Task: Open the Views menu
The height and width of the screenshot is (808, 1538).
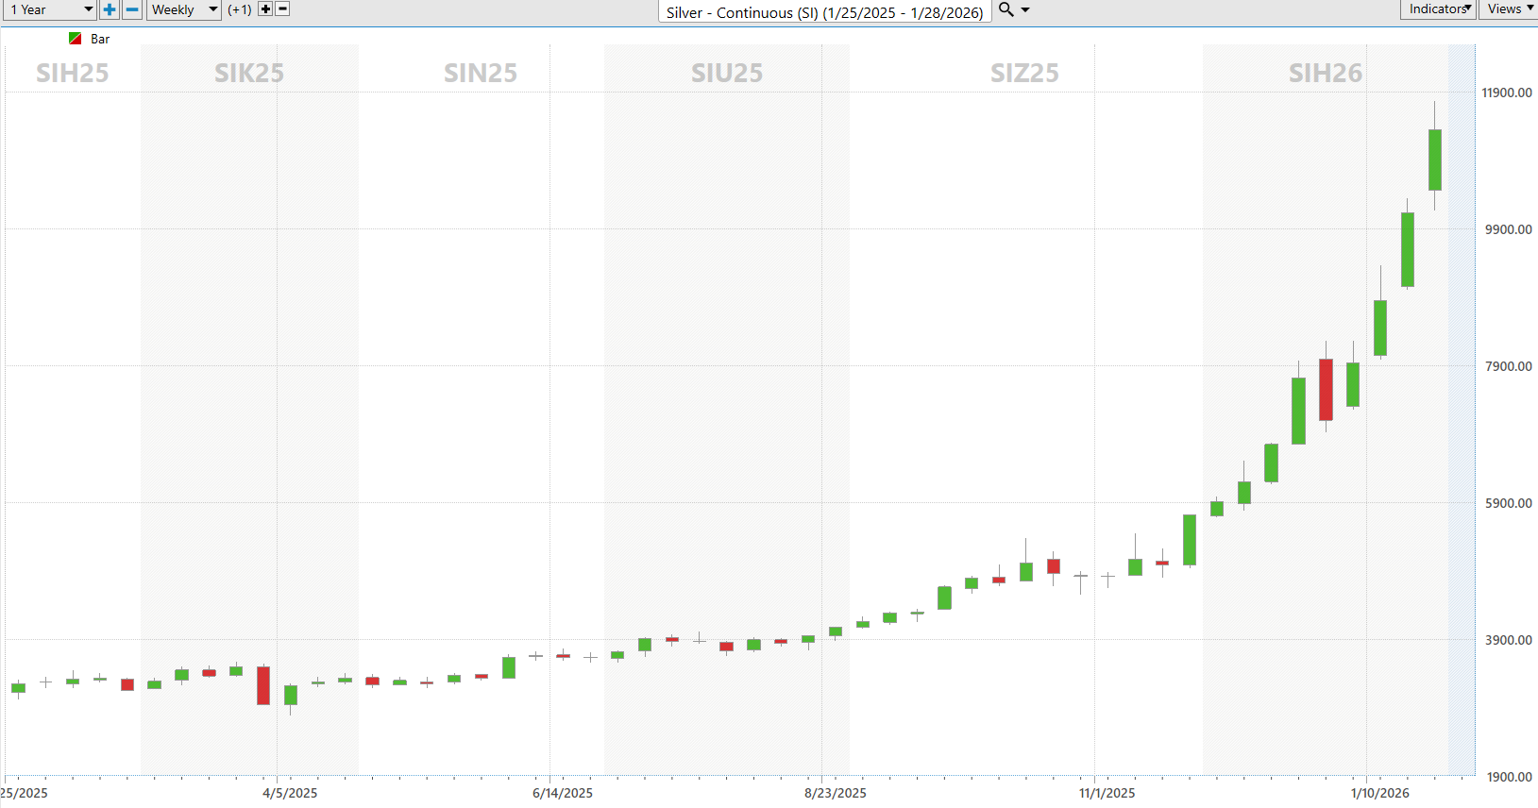Action: coord(1509,9)
